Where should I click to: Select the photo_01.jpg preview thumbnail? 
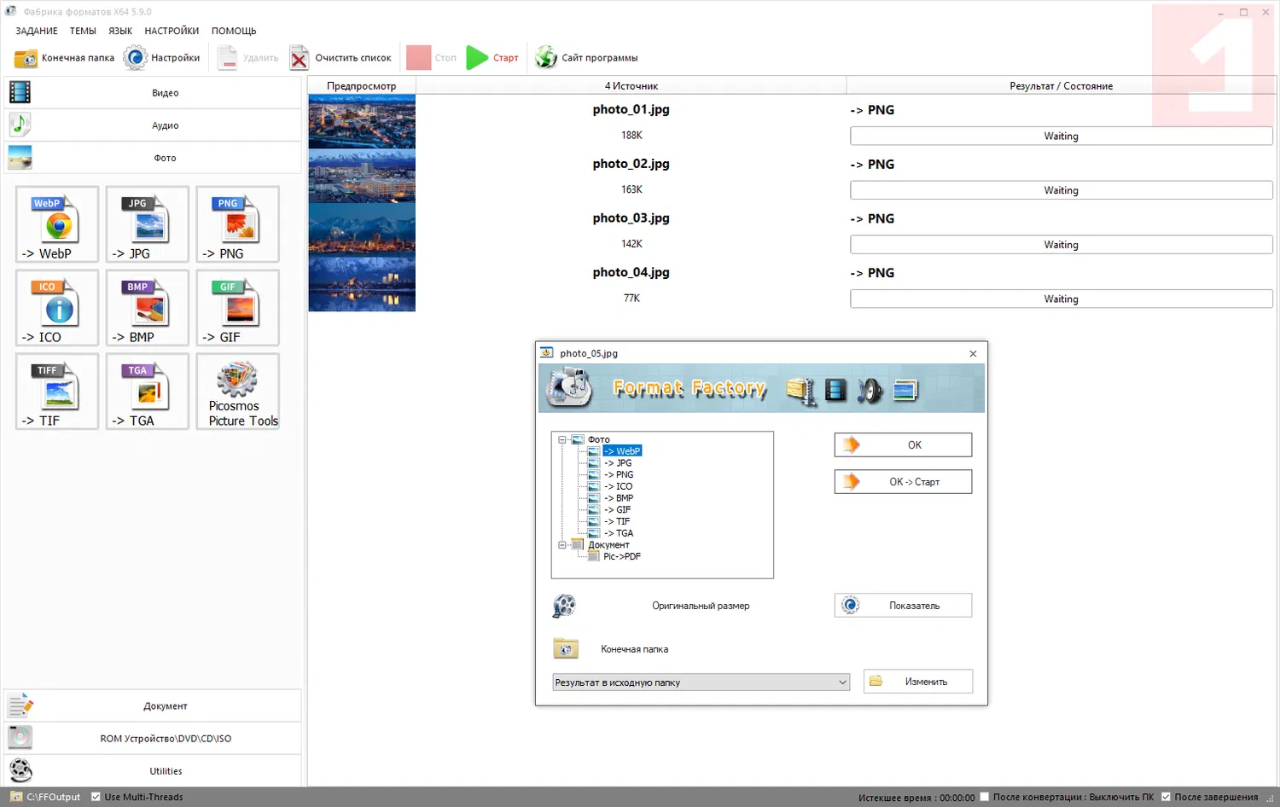362,121
